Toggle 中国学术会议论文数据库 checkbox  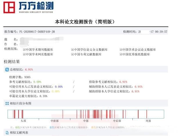point(121,50)
